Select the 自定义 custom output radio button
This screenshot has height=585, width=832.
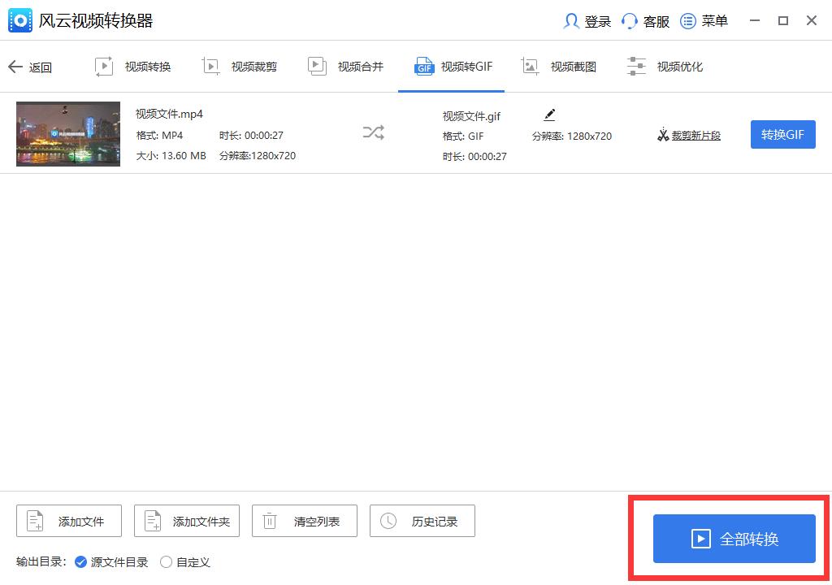[166, 561]
